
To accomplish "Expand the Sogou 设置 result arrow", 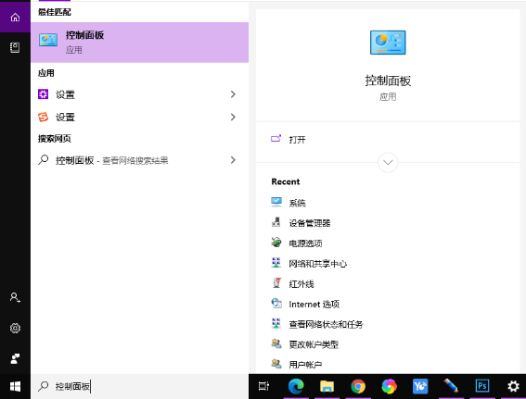I will (233, 117).
